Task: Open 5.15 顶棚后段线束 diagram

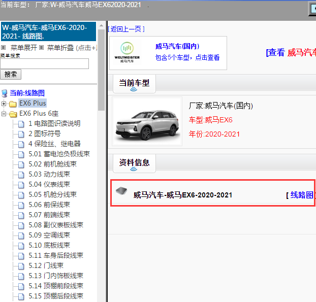Action: [x=56, y=296]
